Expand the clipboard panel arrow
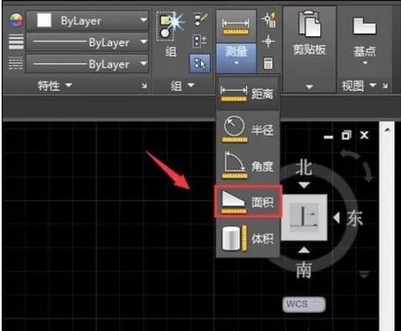 pos(309,87)
